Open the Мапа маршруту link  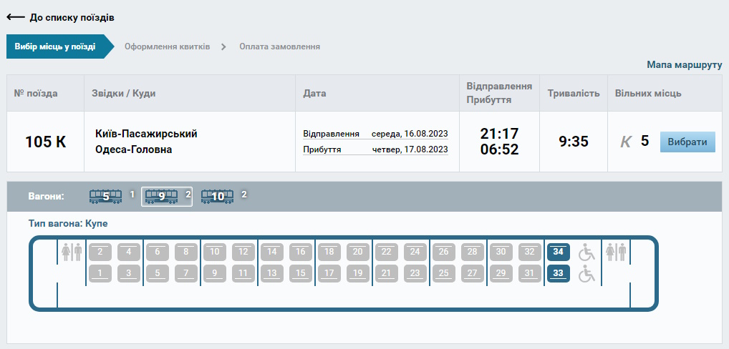point(684,65)
